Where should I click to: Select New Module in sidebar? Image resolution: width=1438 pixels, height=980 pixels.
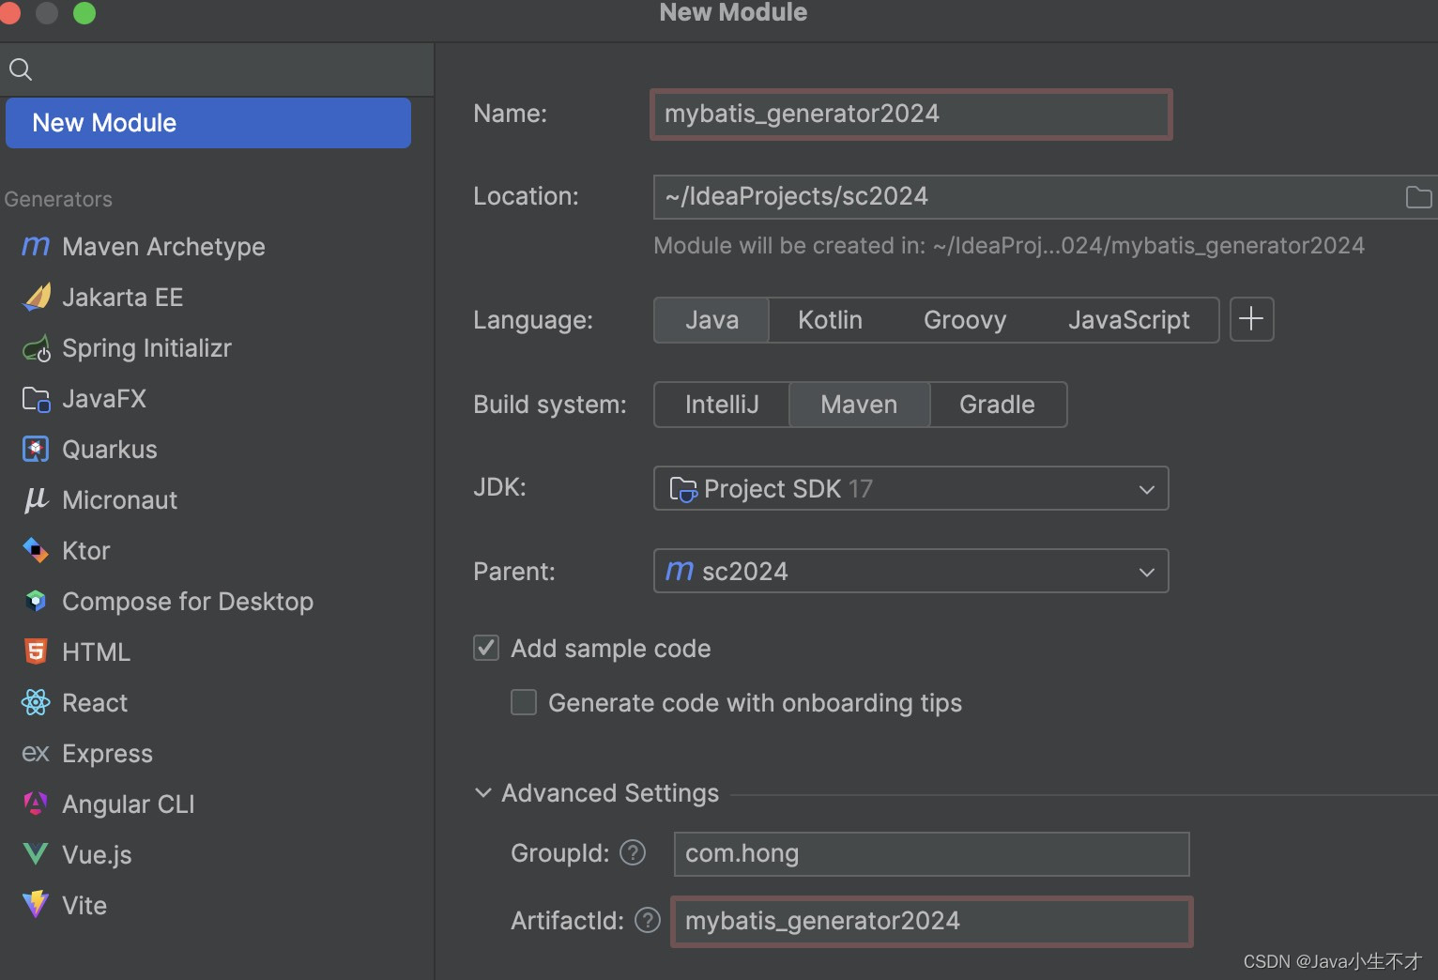[x=208, y=123]
